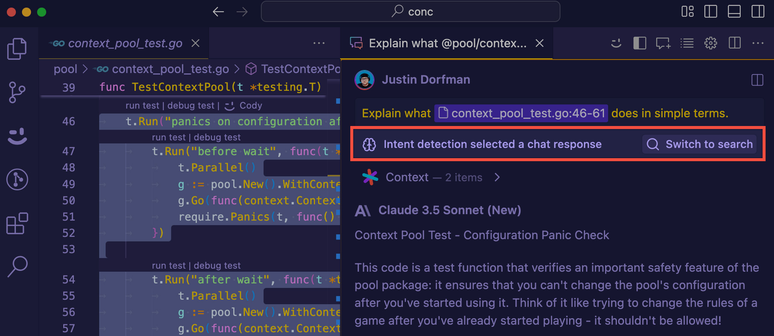Open the Git graph activity icon
The width and height of the screenshot is (774, 336).
click(x=17, y=179)
